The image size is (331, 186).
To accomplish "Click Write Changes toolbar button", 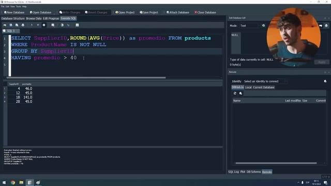I will point(70,12).
